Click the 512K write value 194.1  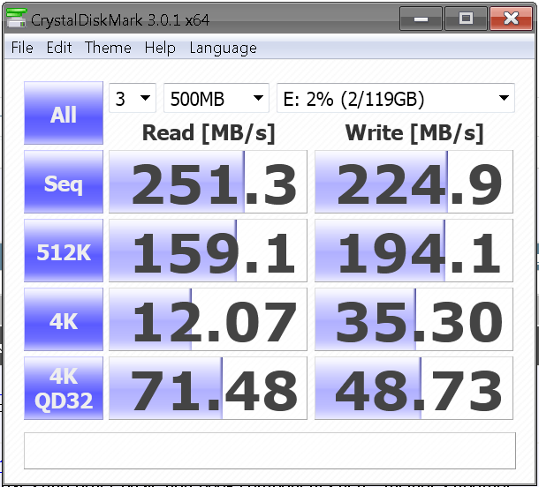point(414,251)
